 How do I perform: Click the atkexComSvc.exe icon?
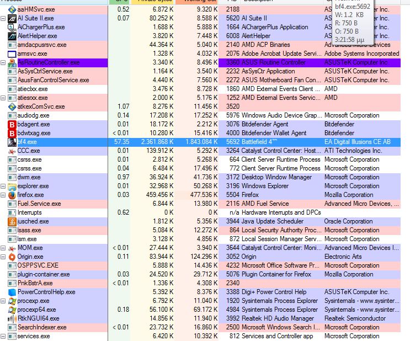coord(12,106)
